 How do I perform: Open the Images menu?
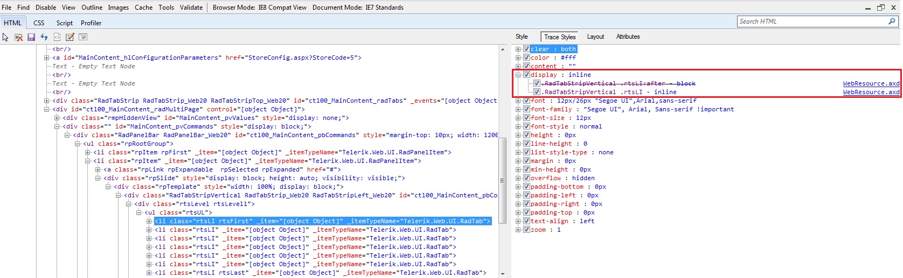pos(118,8)
